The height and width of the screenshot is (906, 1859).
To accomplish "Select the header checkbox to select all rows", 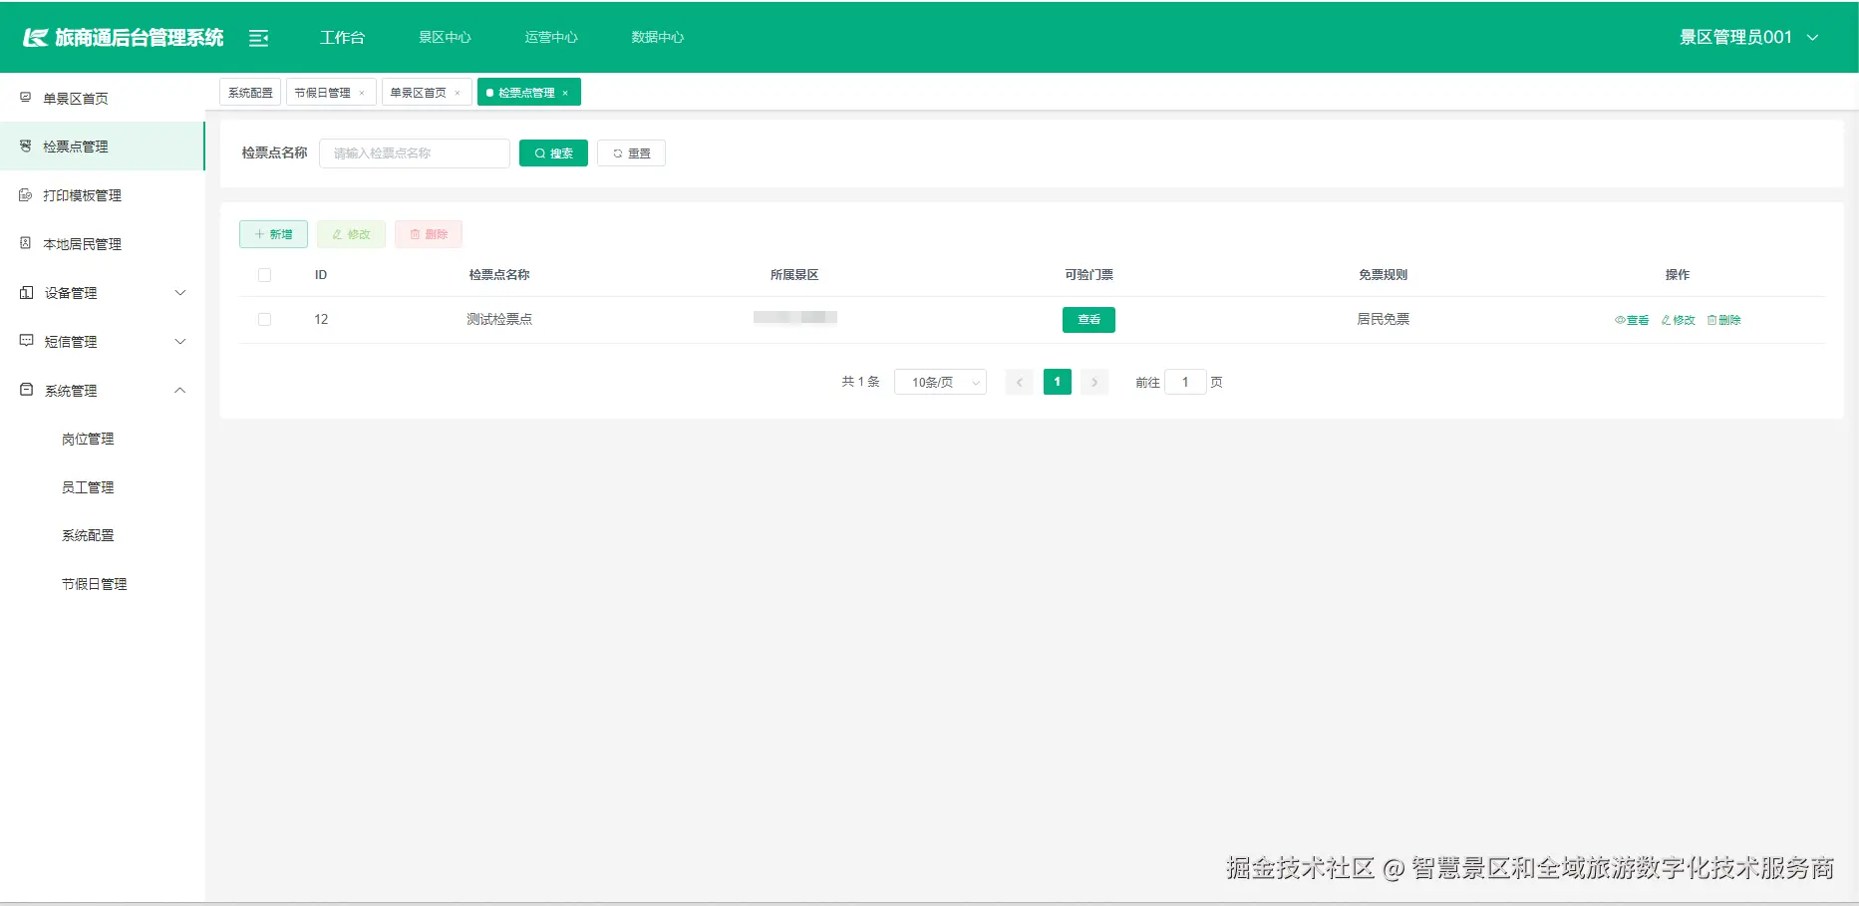I will point(264,275).
